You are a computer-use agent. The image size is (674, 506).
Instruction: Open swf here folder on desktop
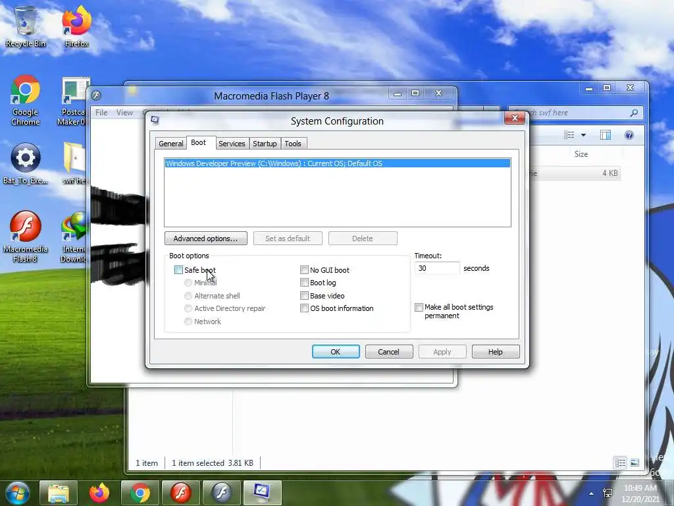pos(74,163)
